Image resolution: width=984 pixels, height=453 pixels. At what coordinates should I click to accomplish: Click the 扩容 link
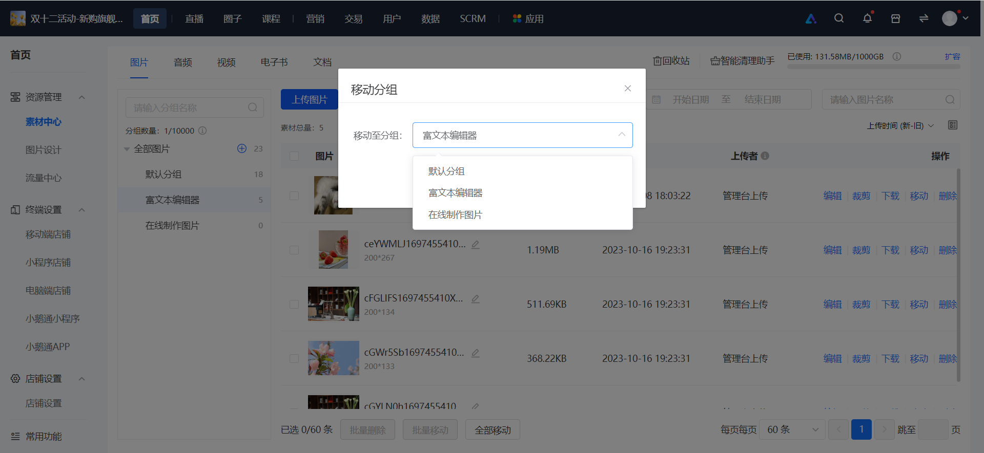pyautogui.click(x=952, y=56)
